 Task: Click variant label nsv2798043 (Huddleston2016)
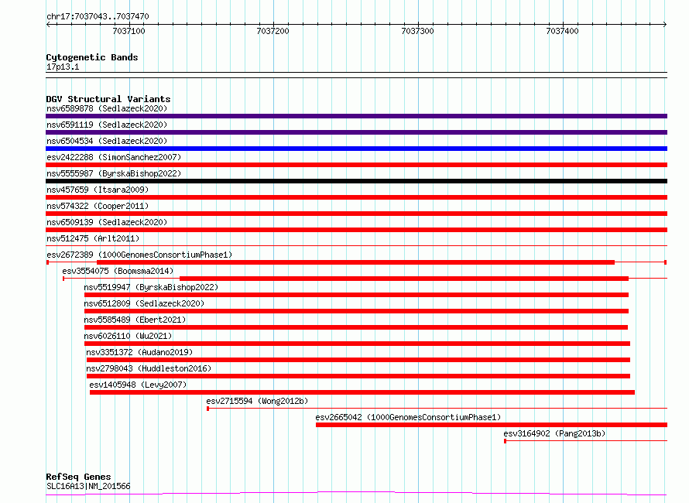click(x=149, y=368)
